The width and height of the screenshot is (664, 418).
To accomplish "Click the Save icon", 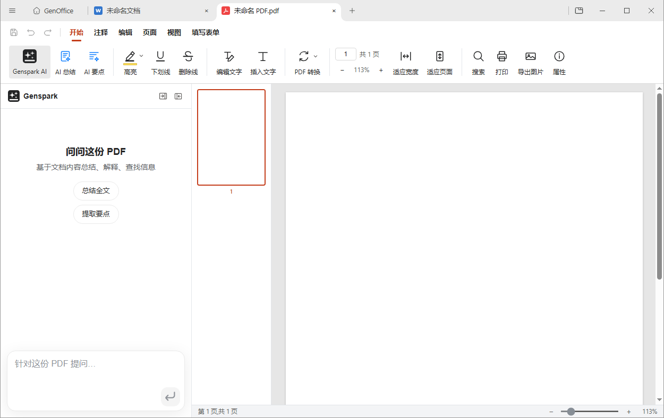I will point(14,32).
